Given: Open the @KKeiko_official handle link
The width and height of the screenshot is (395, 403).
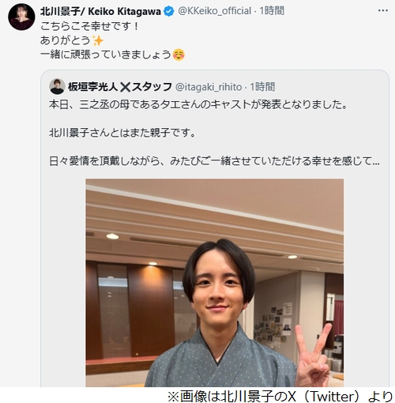Looking at the screenshot, I should (215, 11).
